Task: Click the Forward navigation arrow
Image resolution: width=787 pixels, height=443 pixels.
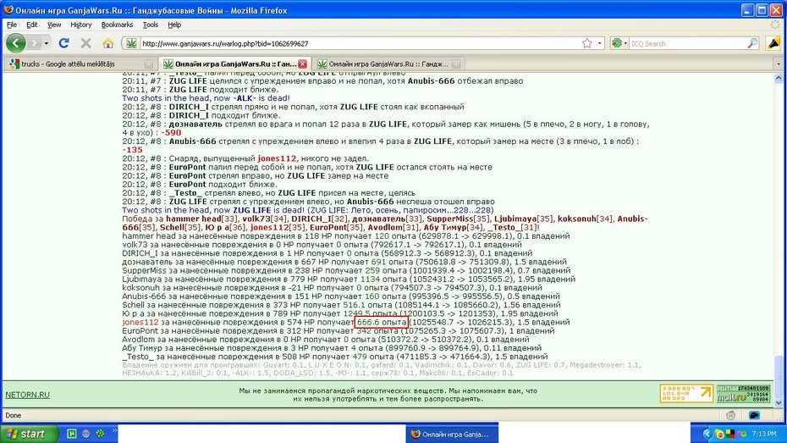Action: (34, 43)
